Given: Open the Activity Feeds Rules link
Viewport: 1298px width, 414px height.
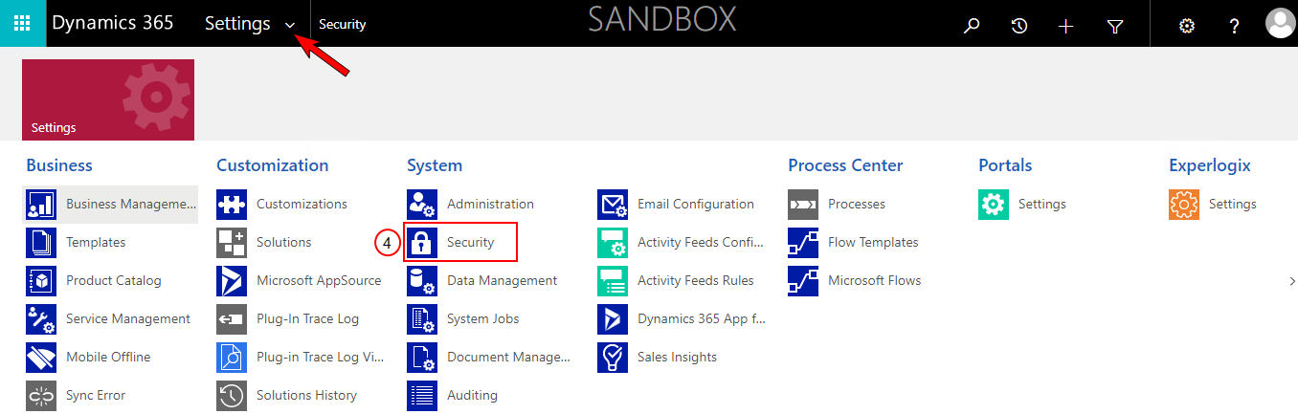Looking at the screenshot, I should 696,281.
